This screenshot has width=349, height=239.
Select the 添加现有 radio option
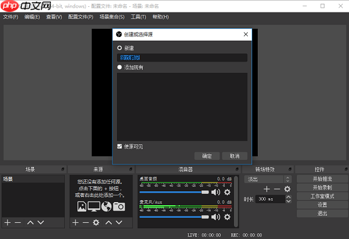coord(119,67)
